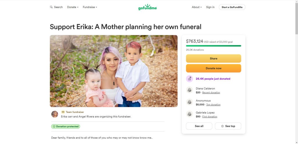The image size is (298, 144).
Task: Go to Sign in
Action: [210, 7]
